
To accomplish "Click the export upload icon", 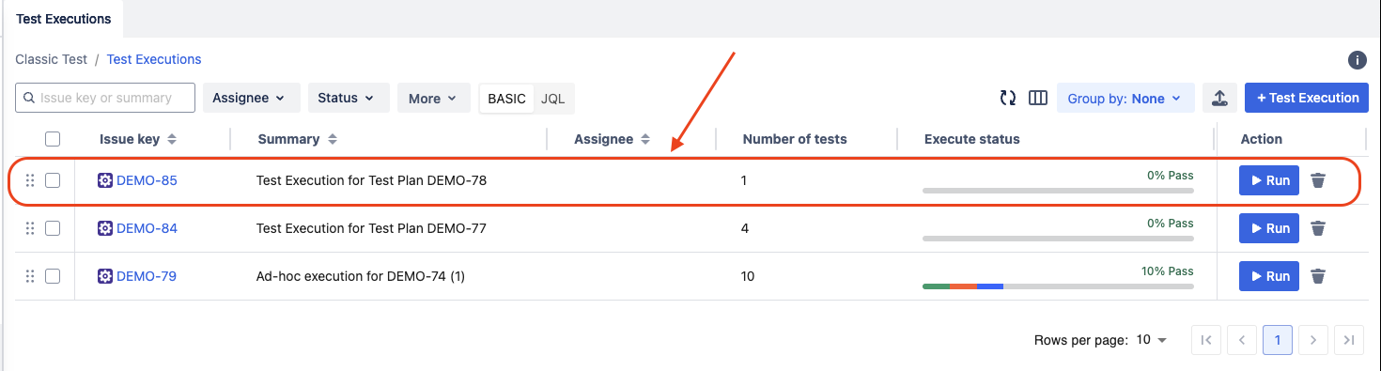I will click(1219, 98).
